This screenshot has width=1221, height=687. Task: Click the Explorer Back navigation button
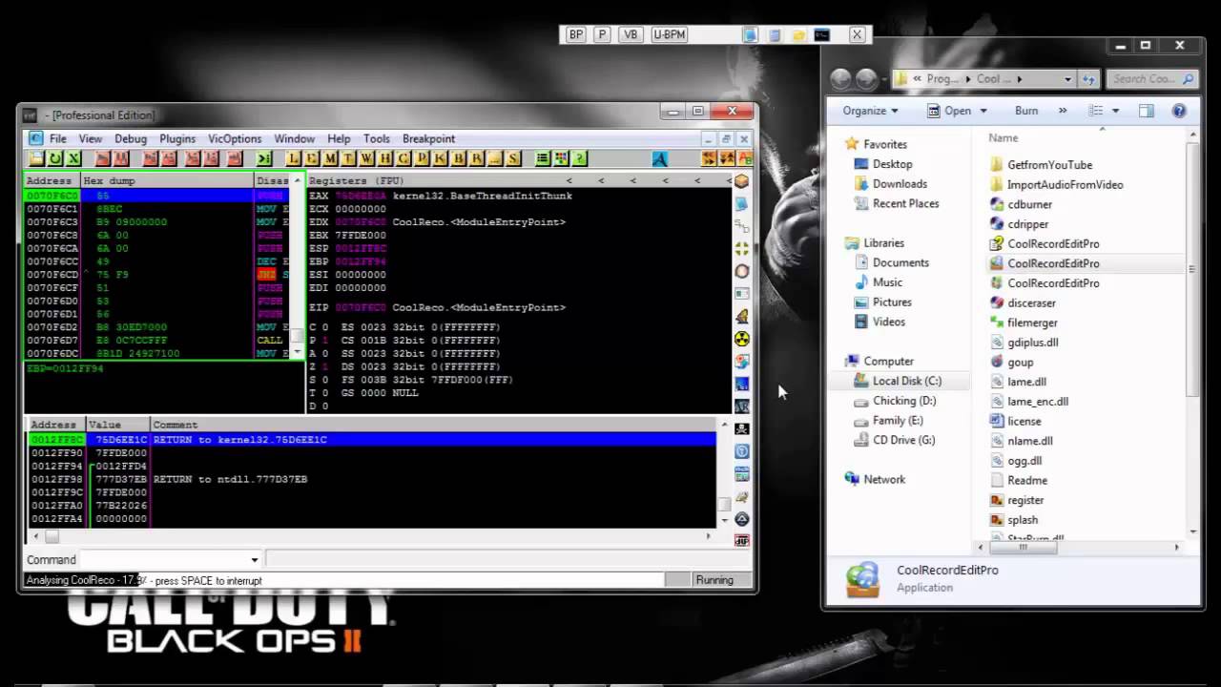(840, 79)
